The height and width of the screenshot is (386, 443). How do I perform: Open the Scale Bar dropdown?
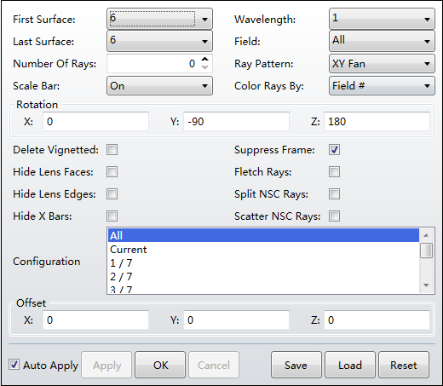click(159, 86)
